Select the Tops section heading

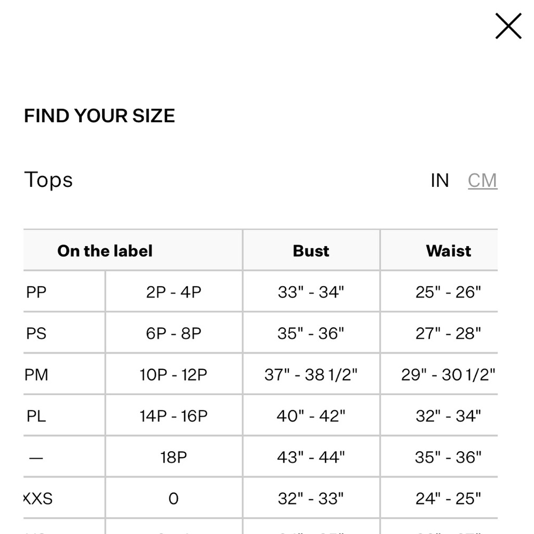pyautogui.click(x=49, y=180)
